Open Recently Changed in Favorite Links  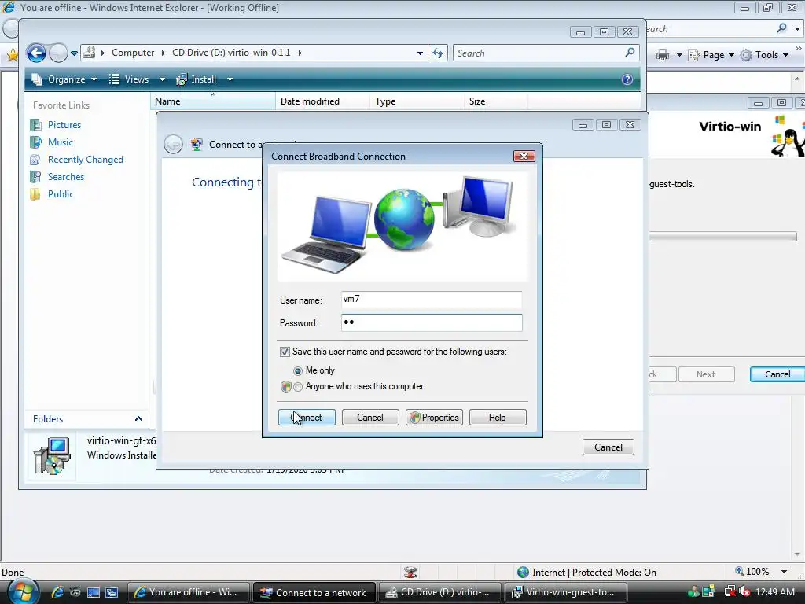point(86,160)
